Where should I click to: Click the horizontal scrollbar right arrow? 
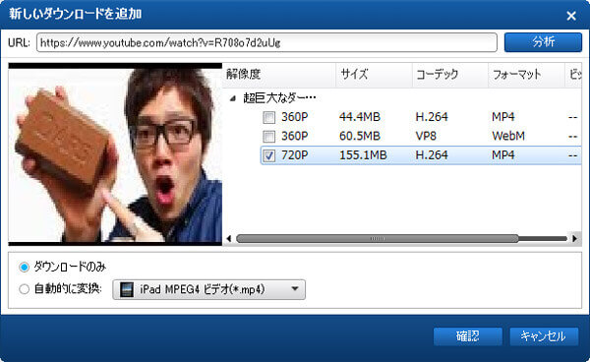pos(574,239)
